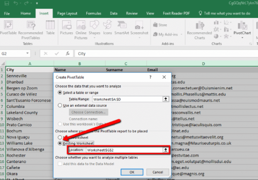Image resolution: width=258 pixels, height=180 pixels.
Task: Click the Choose Connection button
Action: pyautogui.click(x=88, y=112)
